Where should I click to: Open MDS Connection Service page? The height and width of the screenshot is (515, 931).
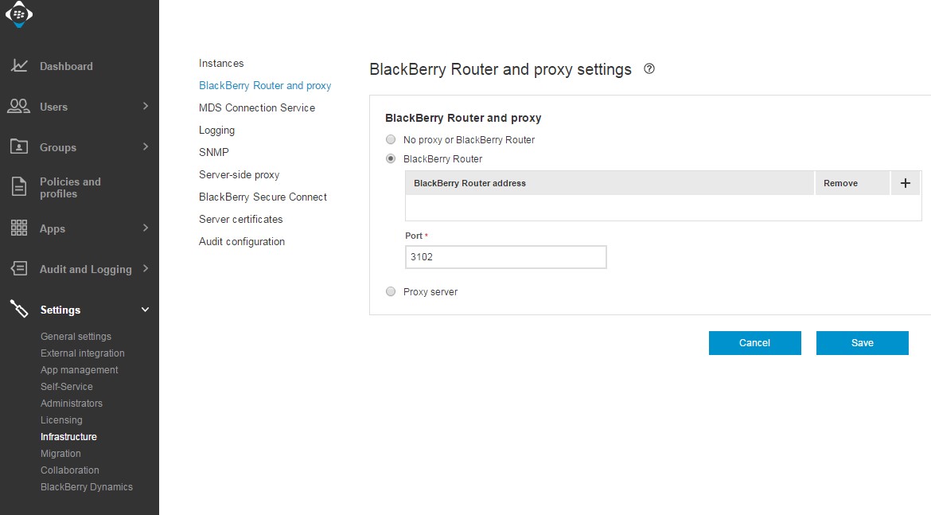(257, 108)
